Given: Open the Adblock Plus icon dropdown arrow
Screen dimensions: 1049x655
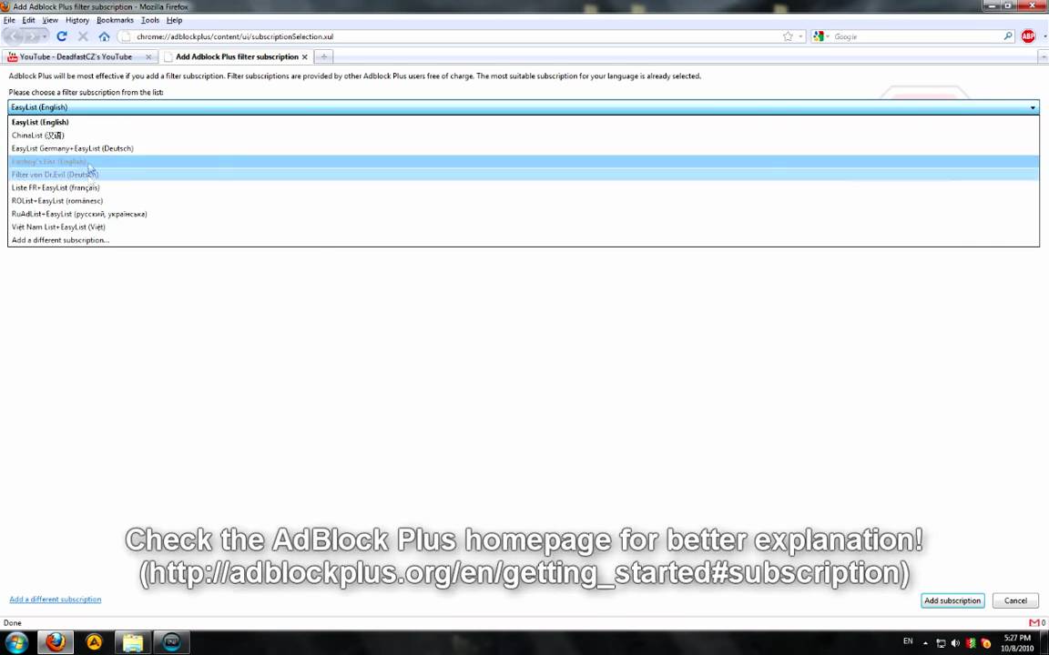Looking at the screenshot, I should tap(1044, 36).
